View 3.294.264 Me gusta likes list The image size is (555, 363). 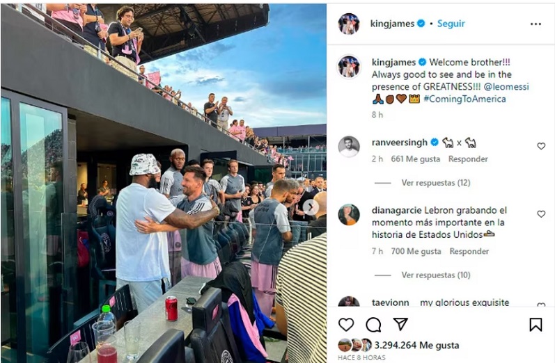pyautogui.click(x=416, y=346)
